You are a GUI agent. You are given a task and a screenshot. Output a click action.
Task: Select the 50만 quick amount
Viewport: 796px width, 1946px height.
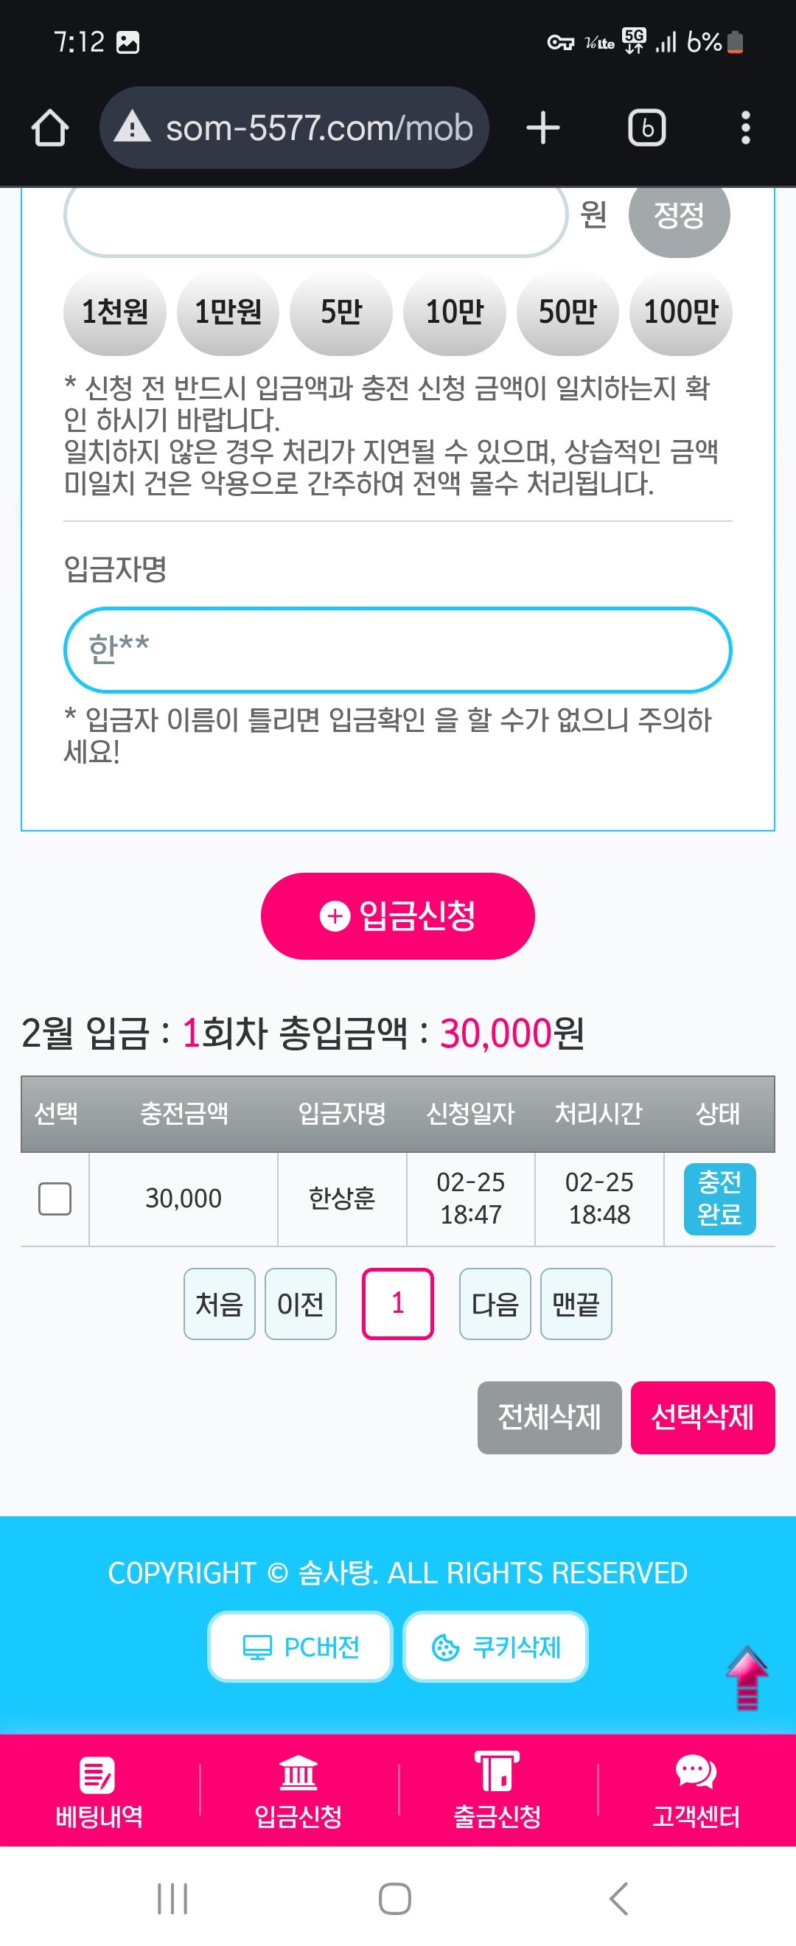tap(568, 312)
